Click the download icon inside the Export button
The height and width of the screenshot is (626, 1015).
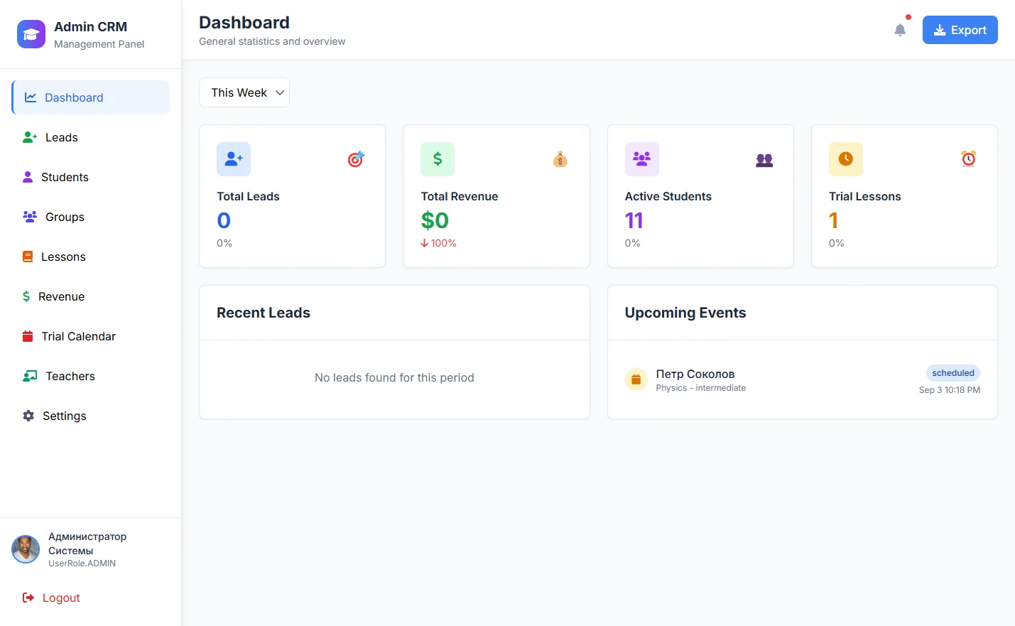[940, 30]
